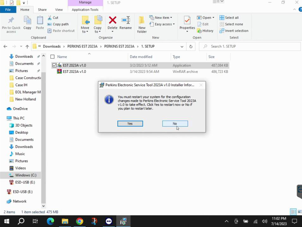This screenshot has width=302, height=227.
Task: Open pinned Downloads in Quick access
Action: click(x=24, y=56)
